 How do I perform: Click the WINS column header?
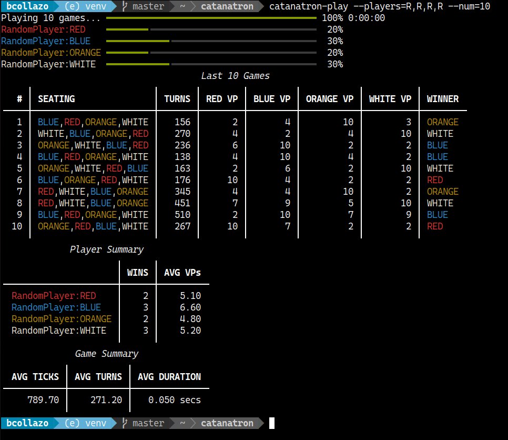point(138,273)
